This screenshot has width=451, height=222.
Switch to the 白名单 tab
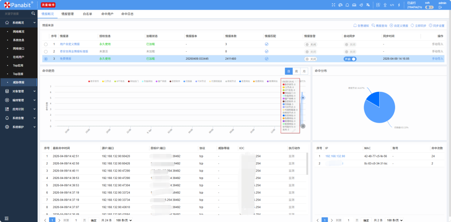tap(87, 14)
